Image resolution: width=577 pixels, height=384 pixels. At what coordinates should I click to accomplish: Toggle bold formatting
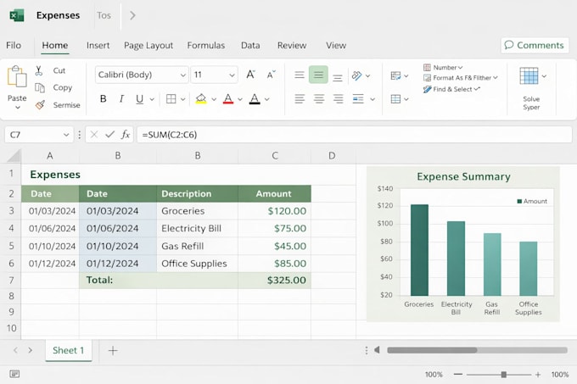[x=104, y=99]
